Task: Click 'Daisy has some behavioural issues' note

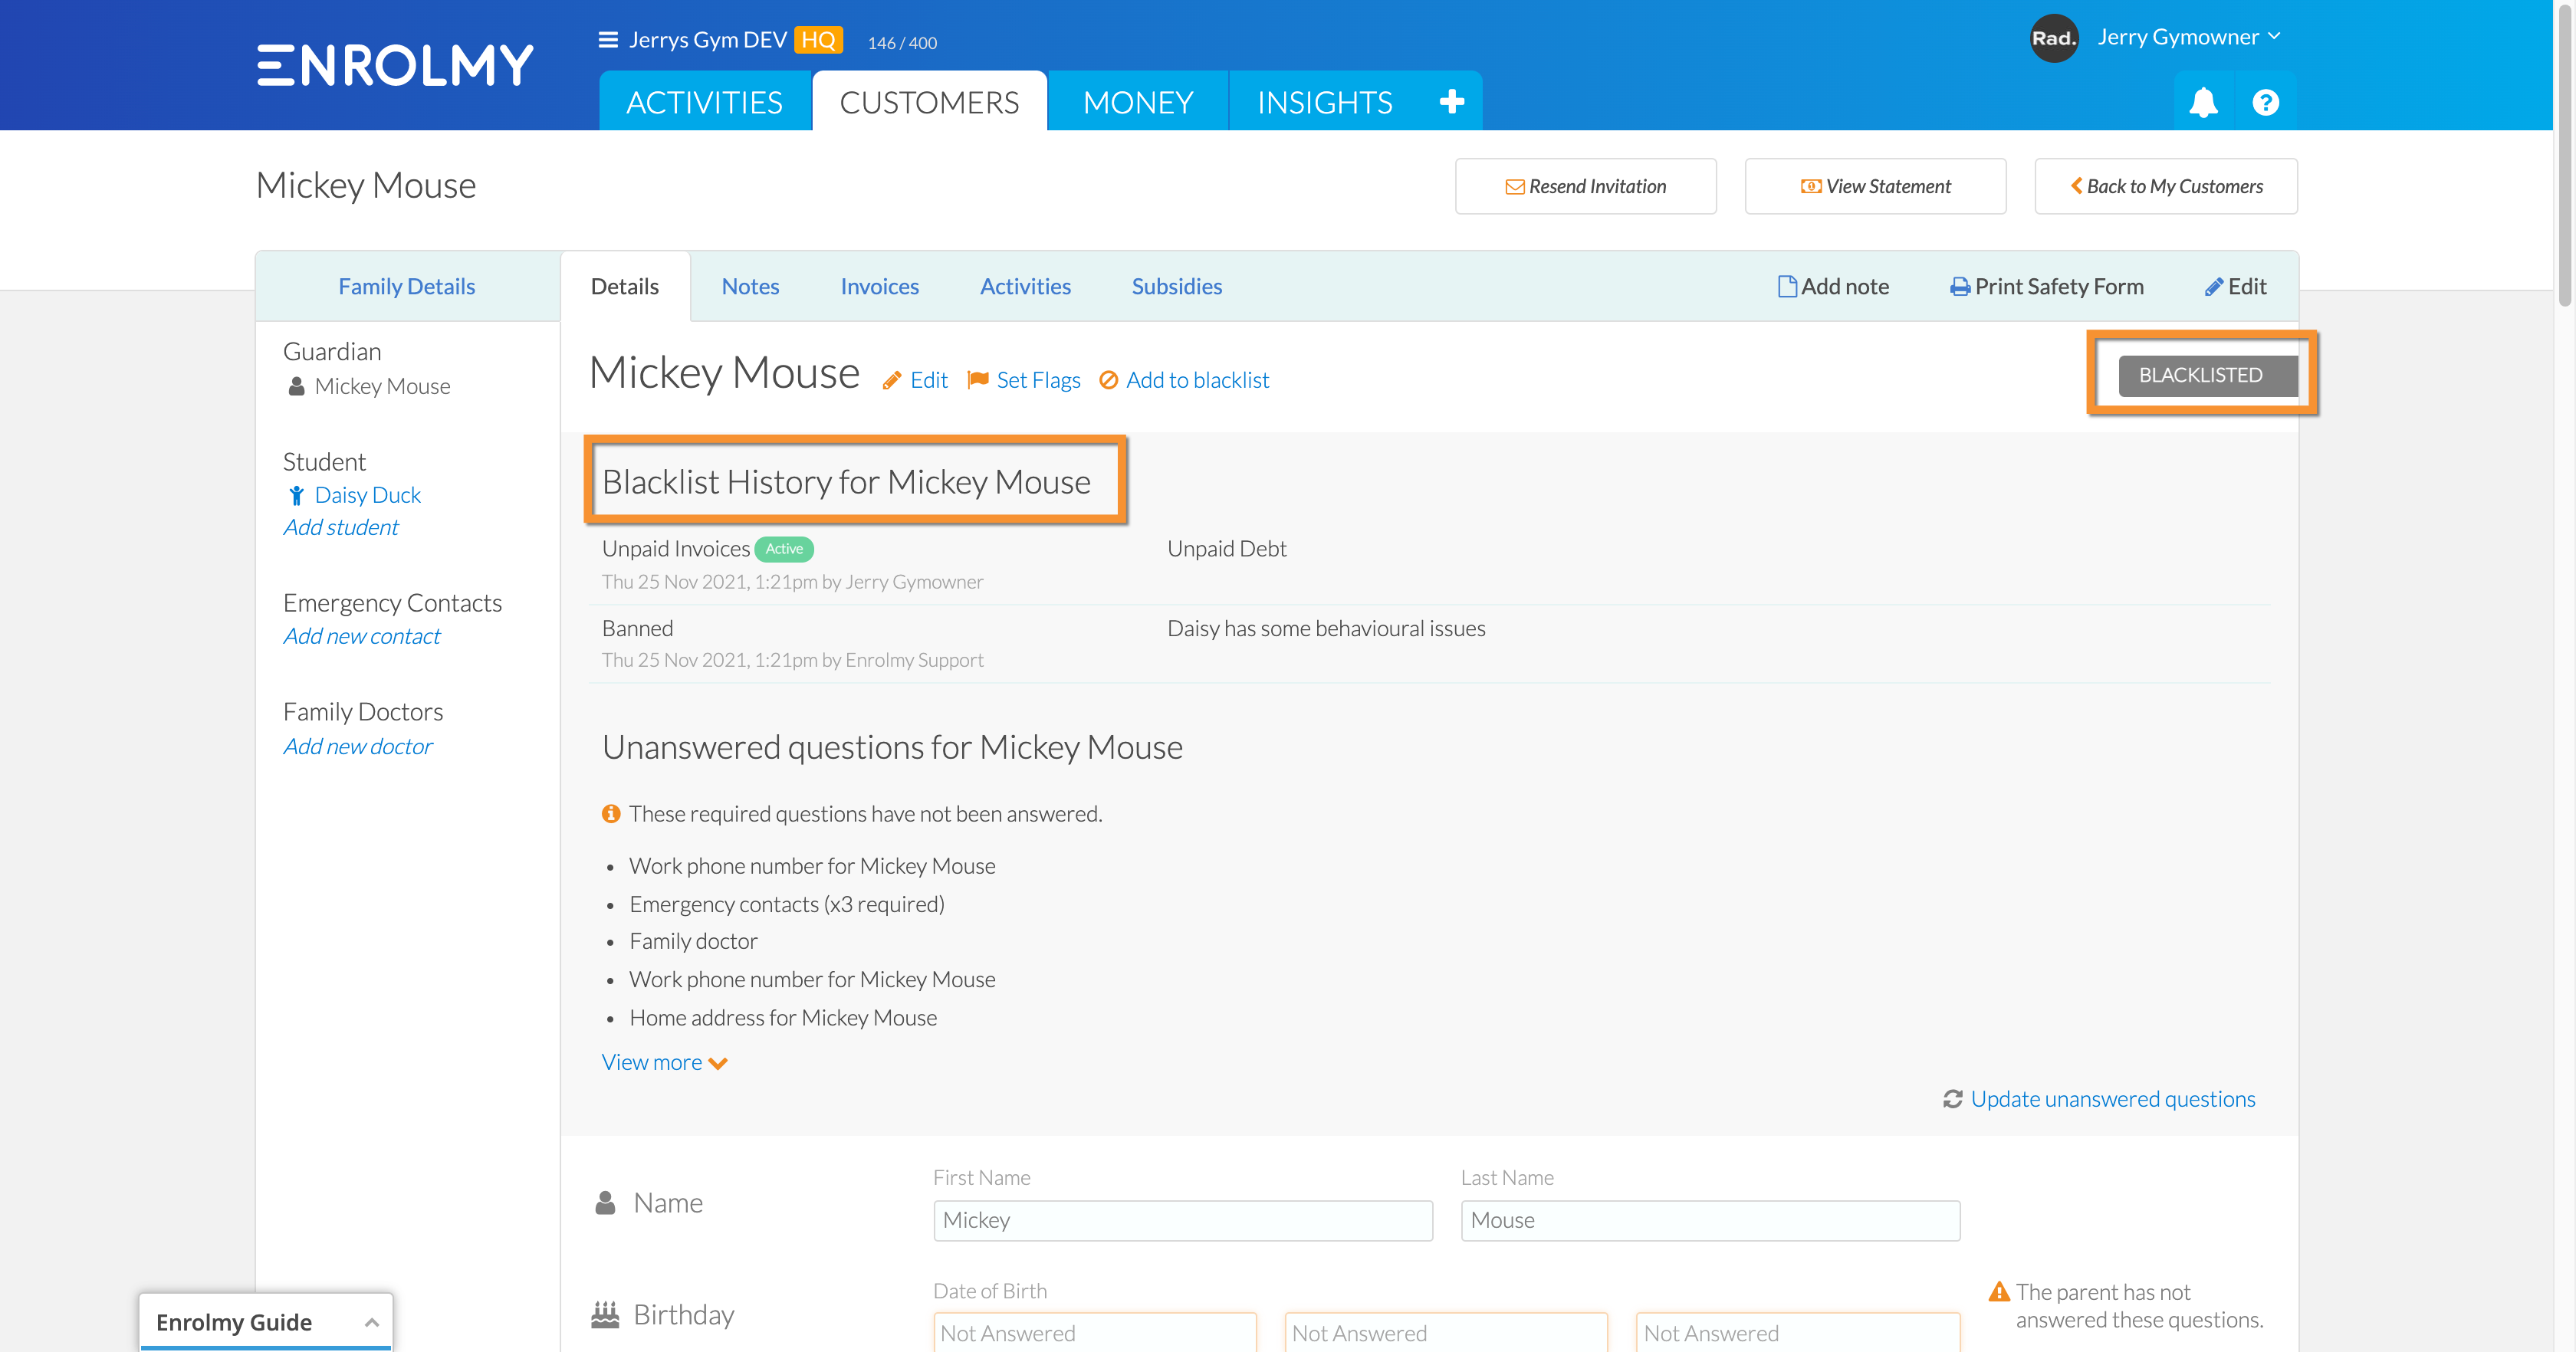Action: (1326, 629)
